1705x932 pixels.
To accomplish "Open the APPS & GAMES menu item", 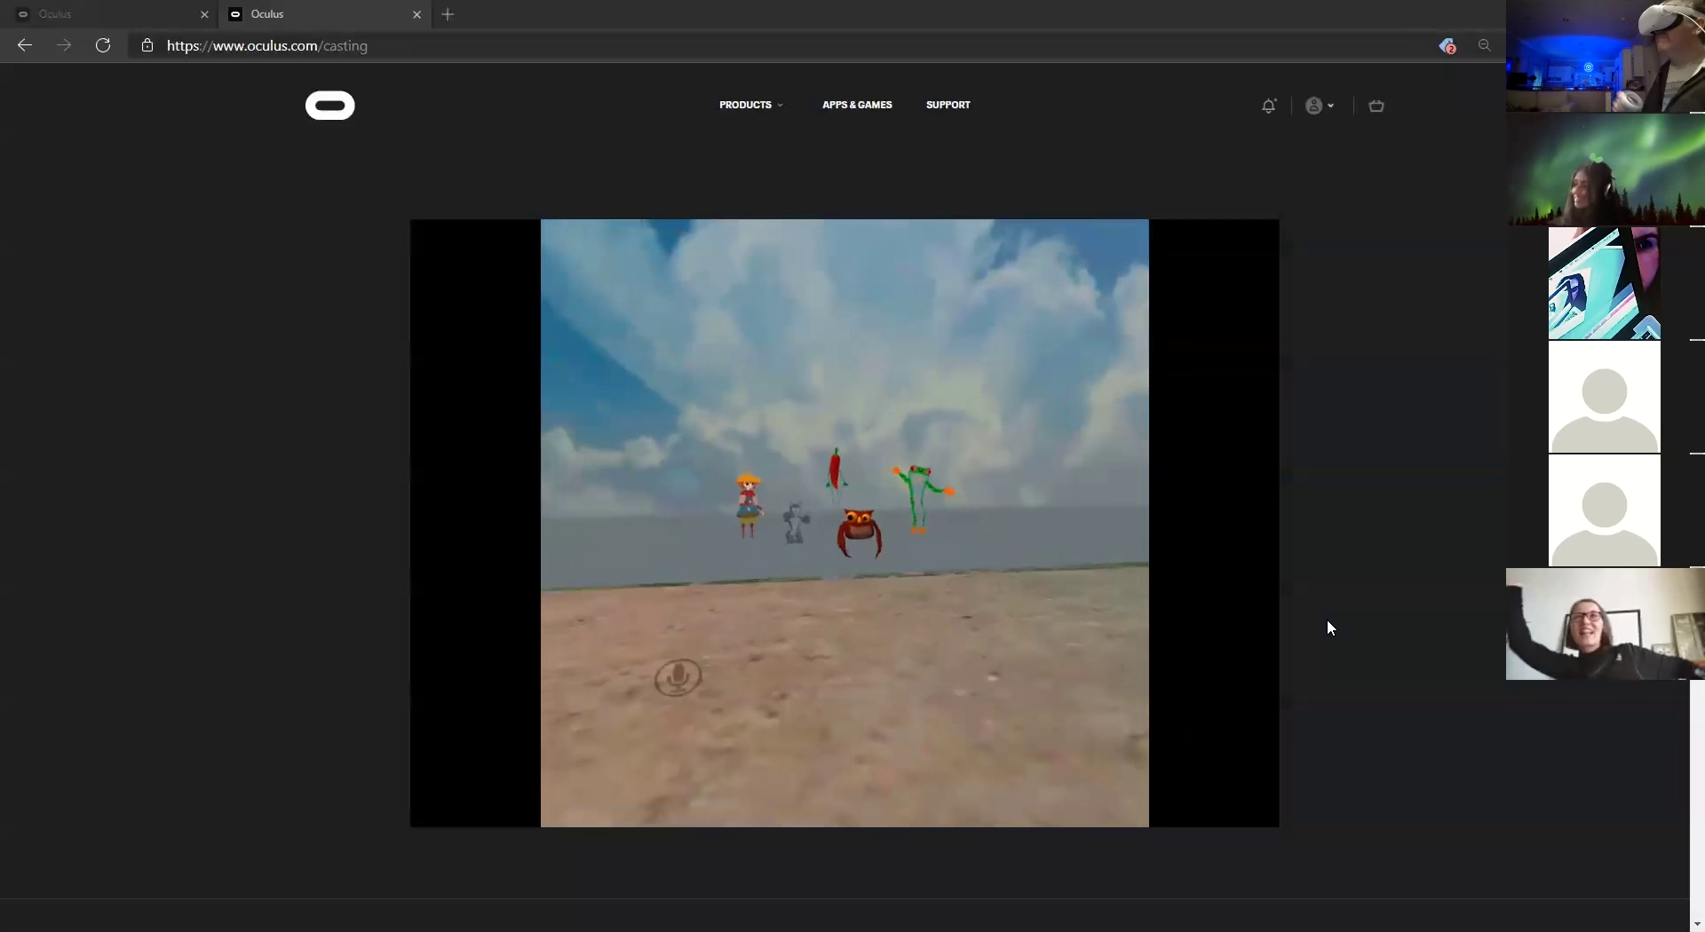I will [x=857, y=105].
